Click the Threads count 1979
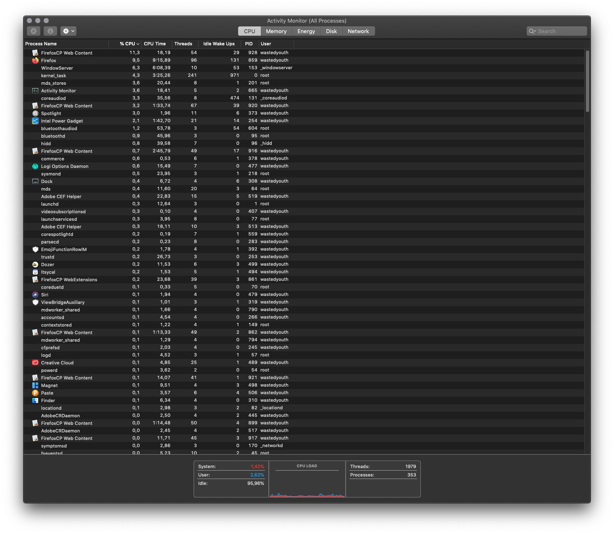This screenshot has width=614, height=534. (x=410, y=466)
